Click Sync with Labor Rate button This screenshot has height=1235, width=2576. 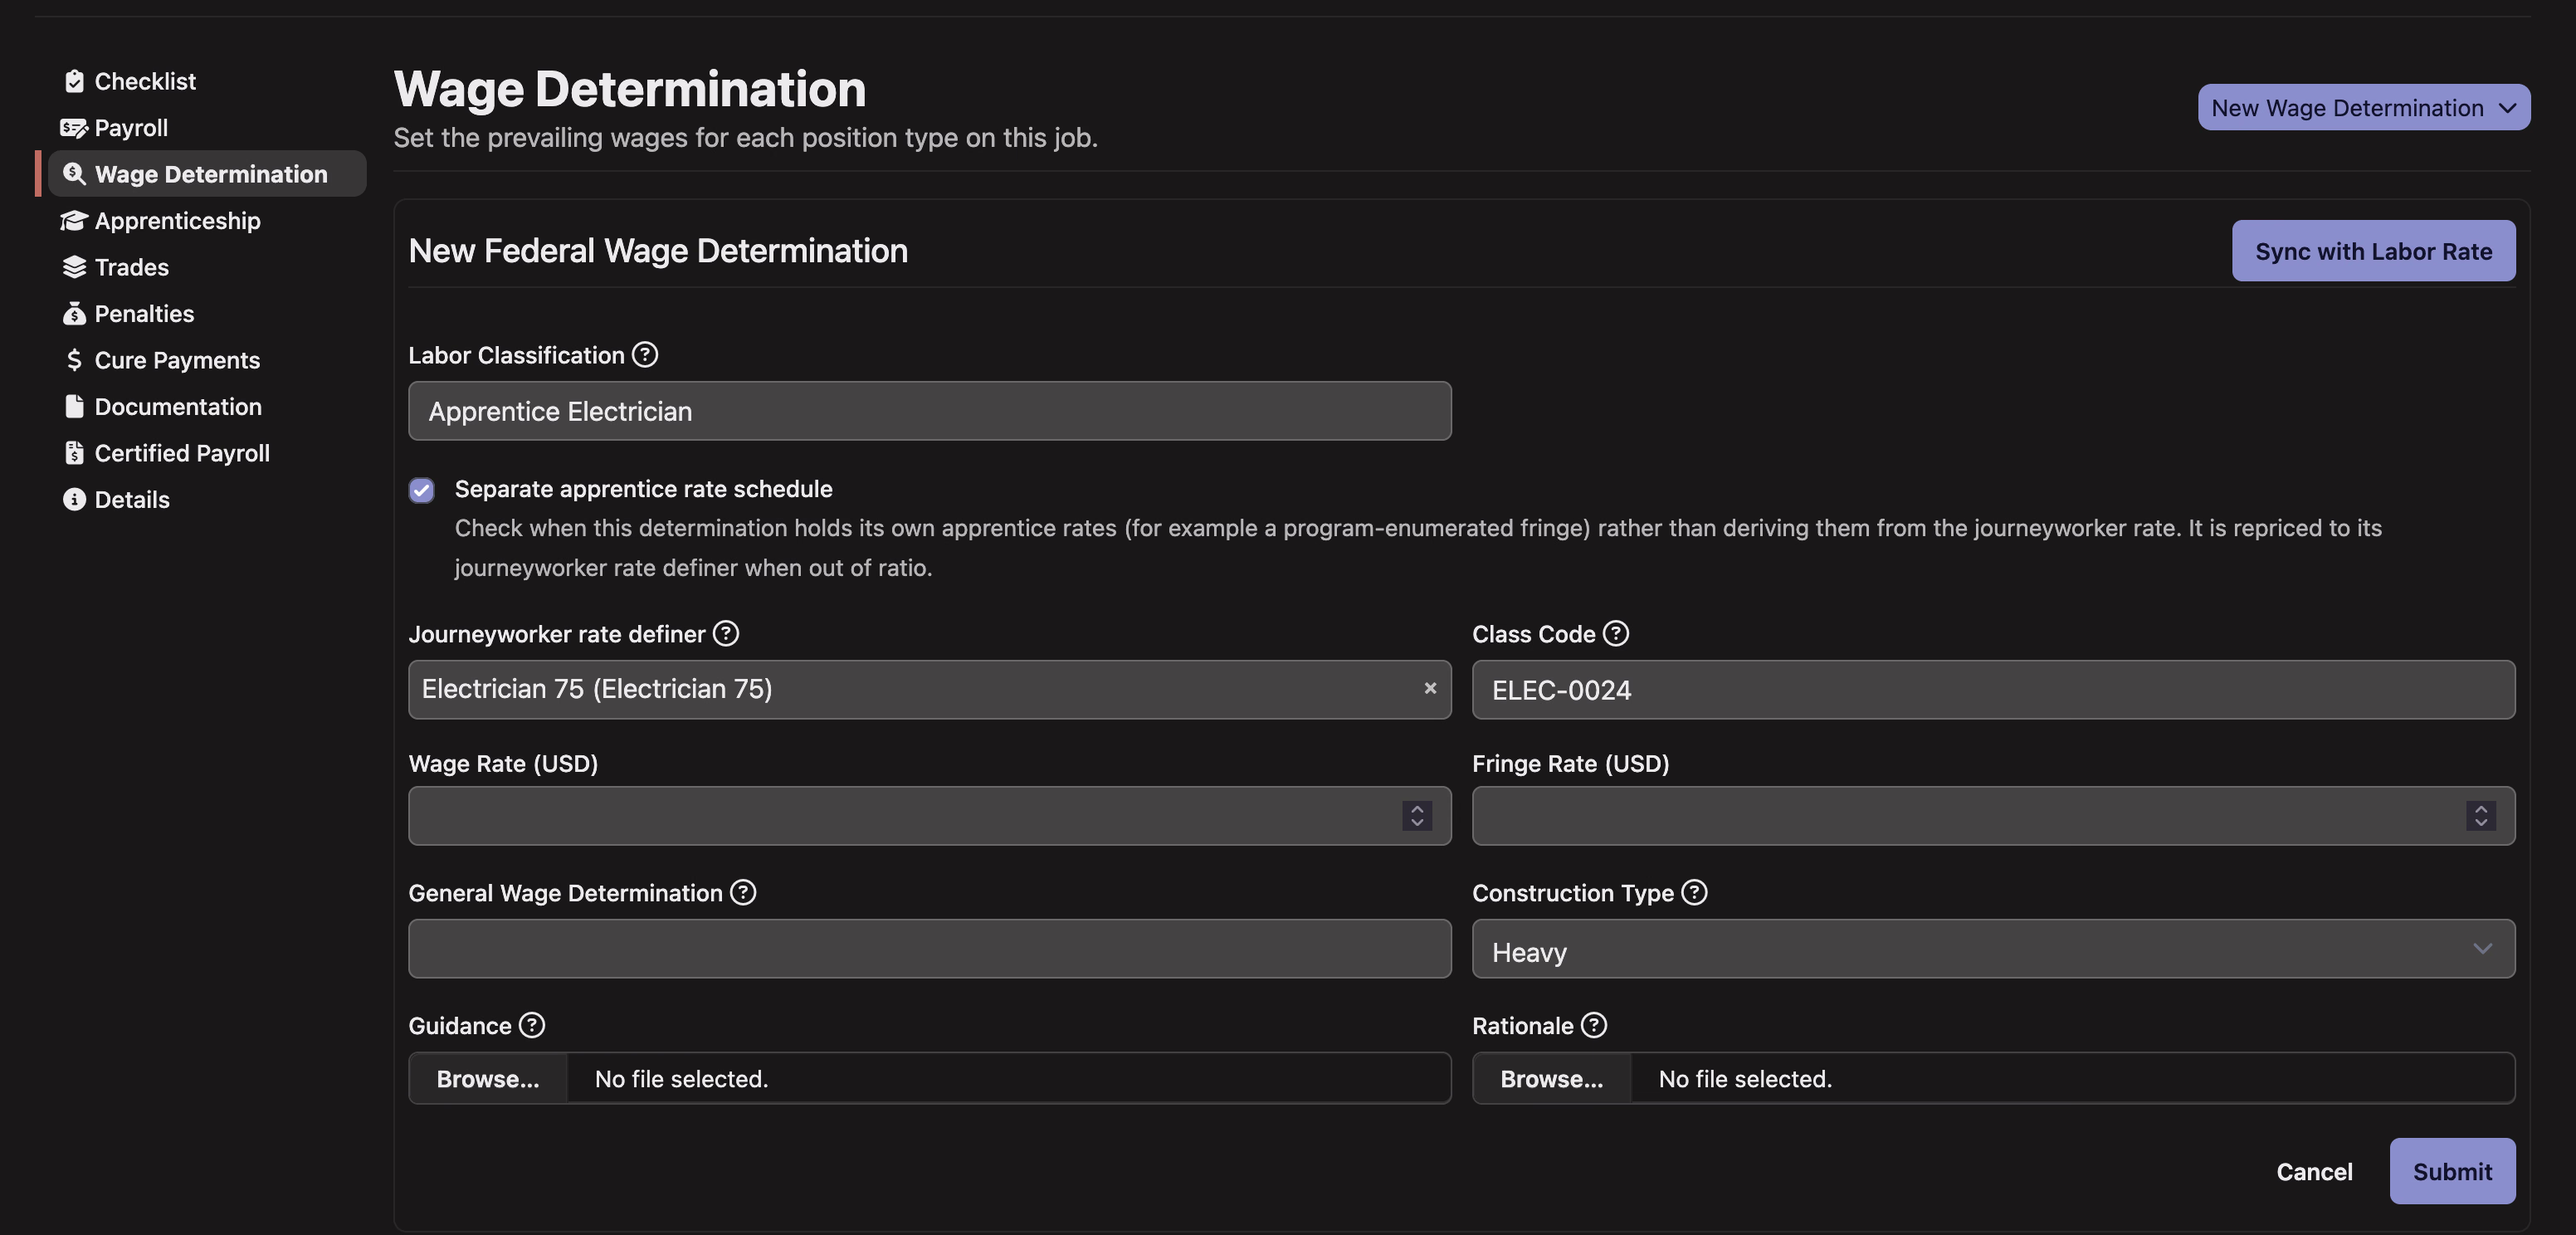pyautogui.click(x=2373, y=251)
